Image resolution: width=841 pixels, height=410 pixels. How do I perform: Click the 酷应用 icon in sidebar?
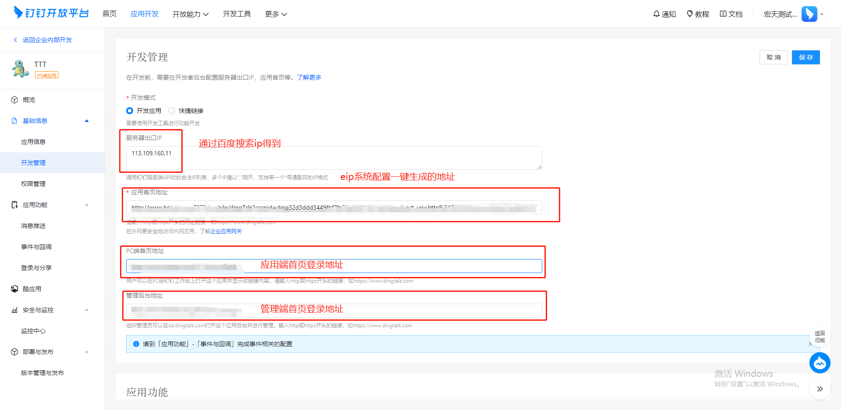(14, 289)
